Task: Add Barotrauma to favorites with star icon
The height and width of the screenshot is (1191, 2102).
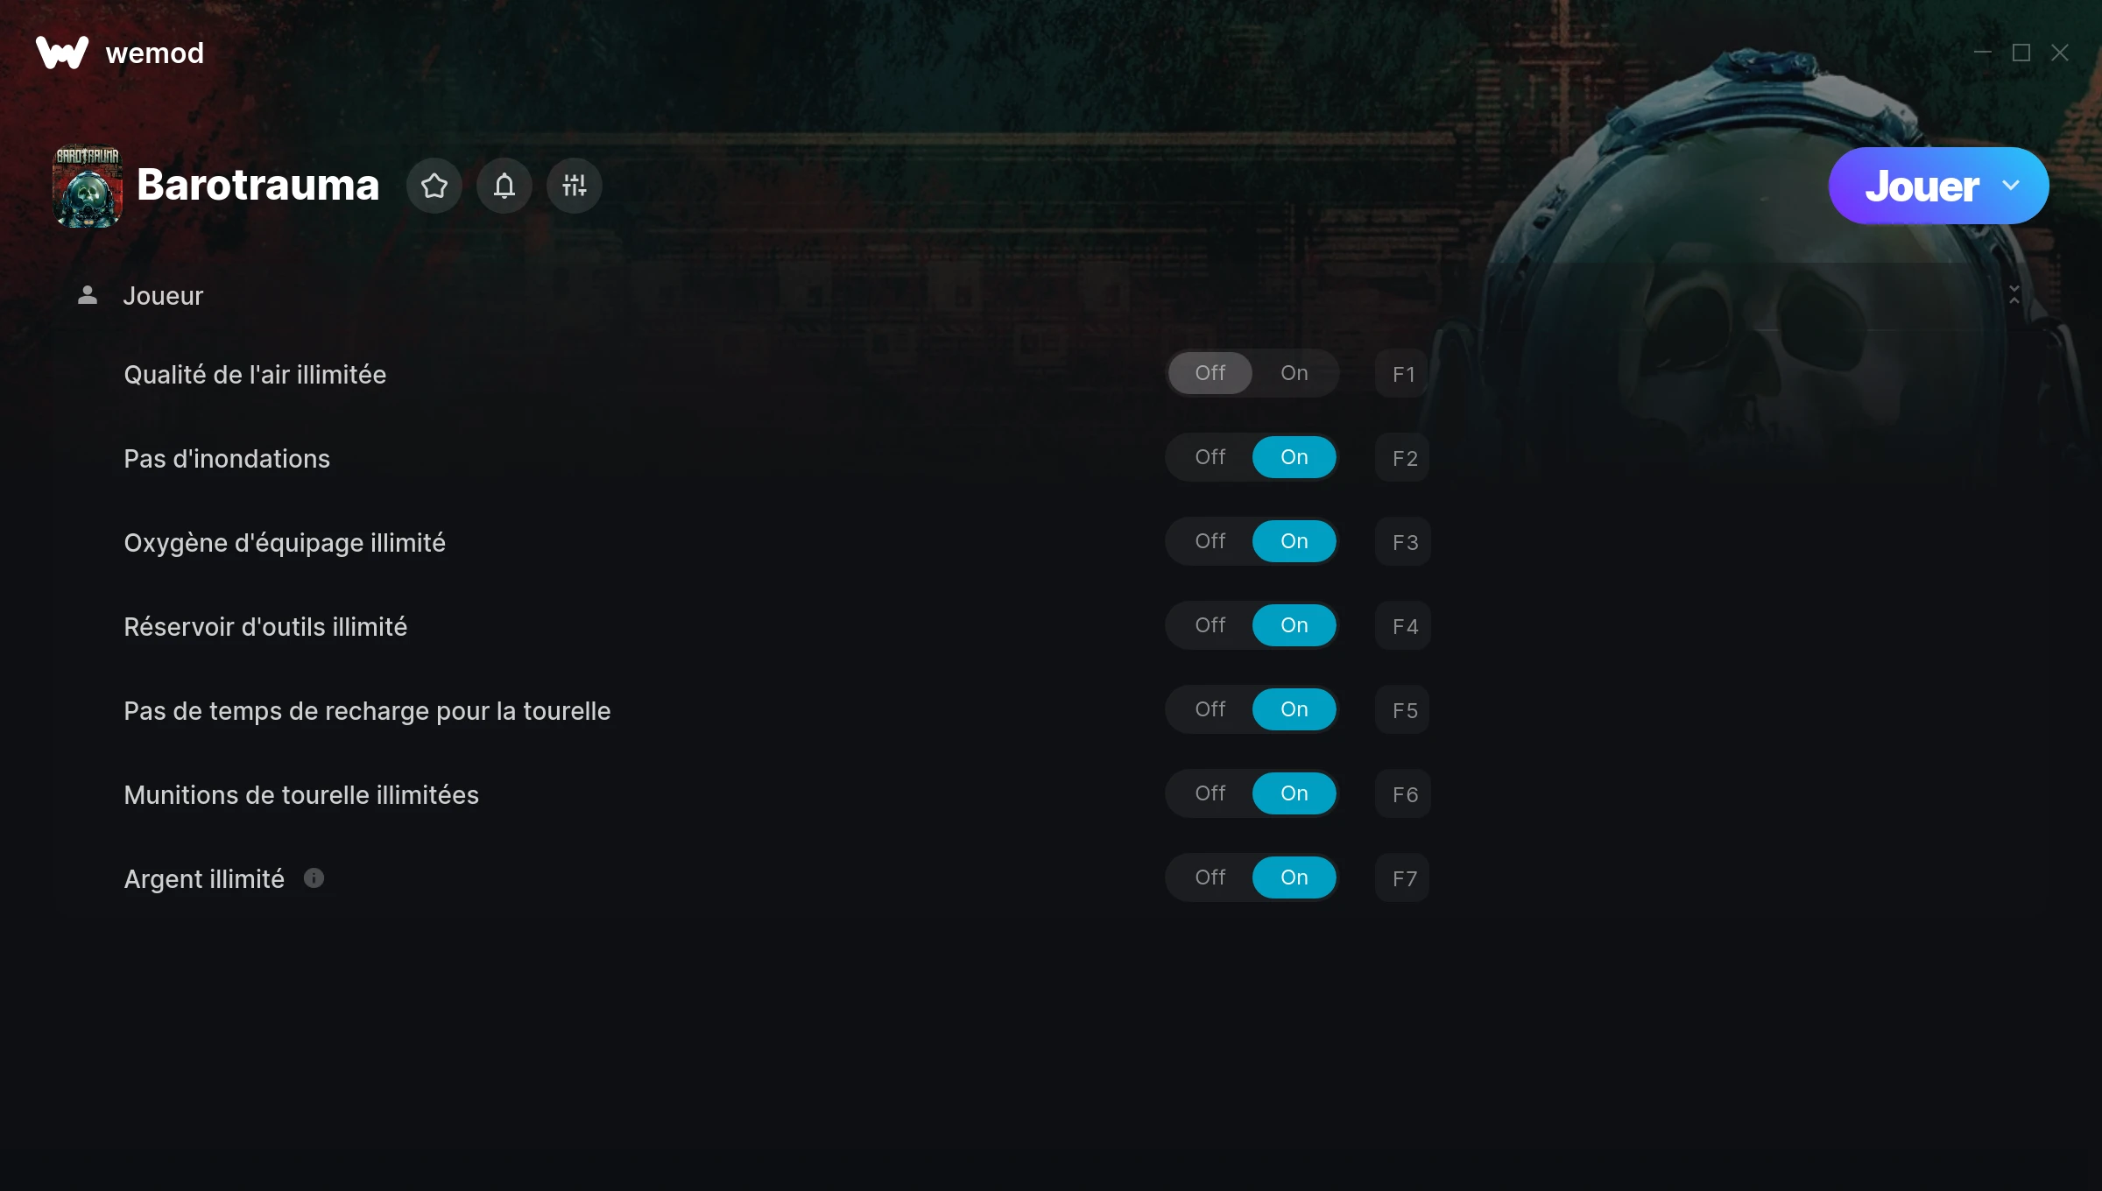Action: pos(434,186)
